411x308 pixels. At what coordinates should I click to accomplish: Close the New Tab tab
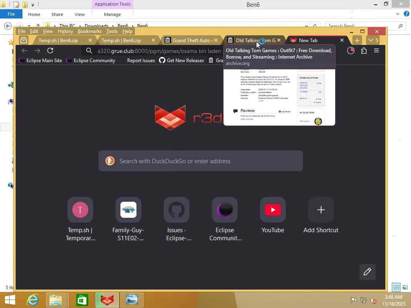click(342, 41)
